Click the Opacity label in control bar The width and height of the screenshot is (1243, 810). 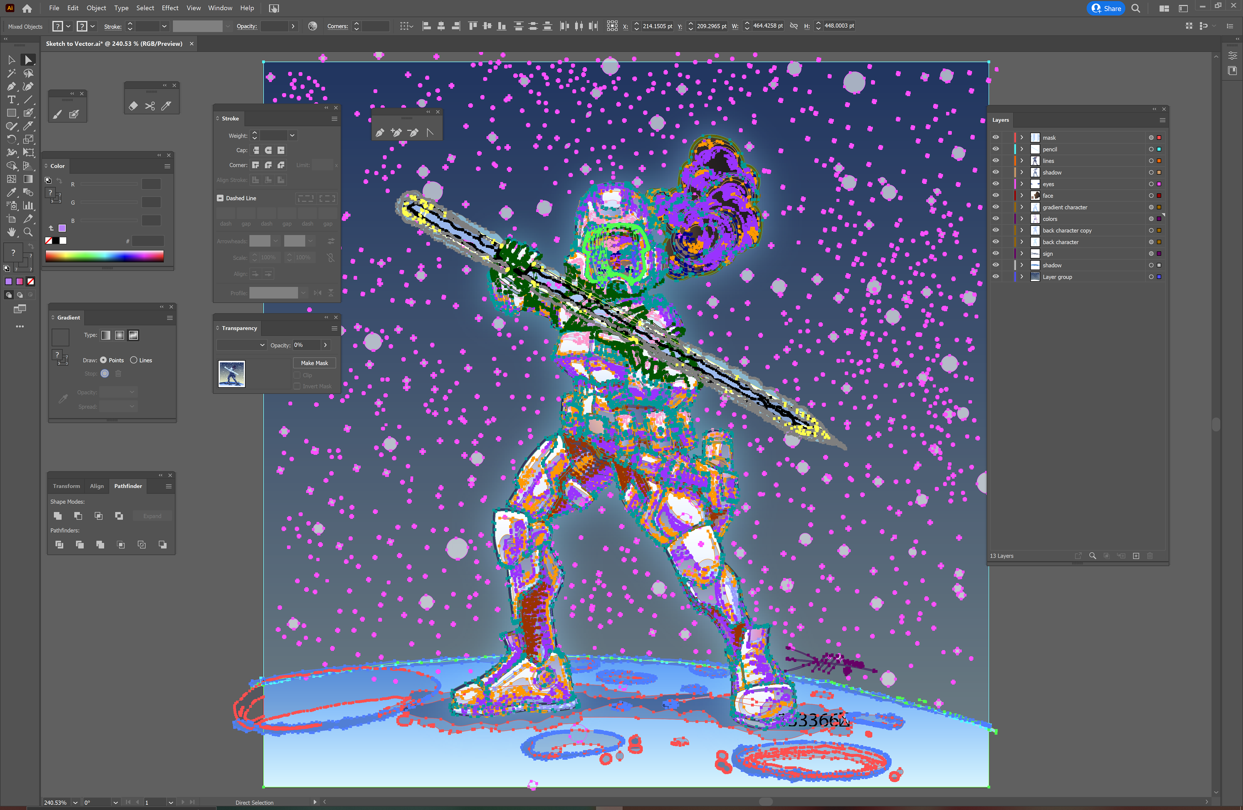[x=247, y=27]
